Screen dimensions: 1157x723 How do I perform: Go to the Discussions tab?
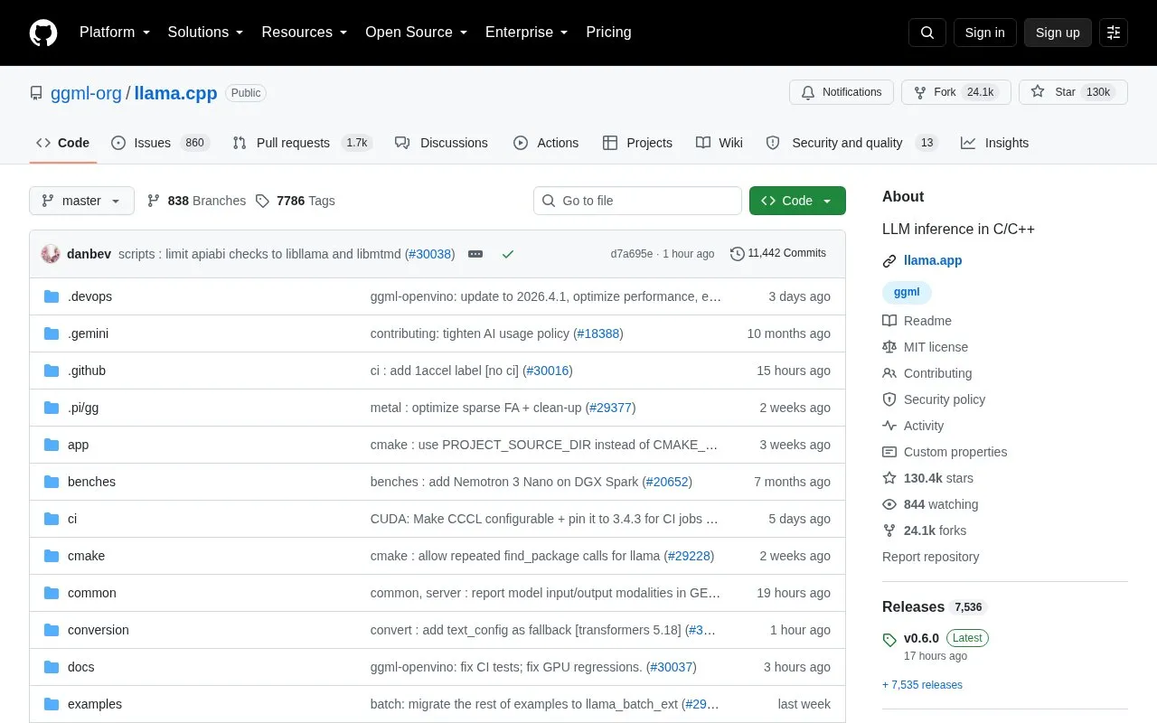pos(441,143)
